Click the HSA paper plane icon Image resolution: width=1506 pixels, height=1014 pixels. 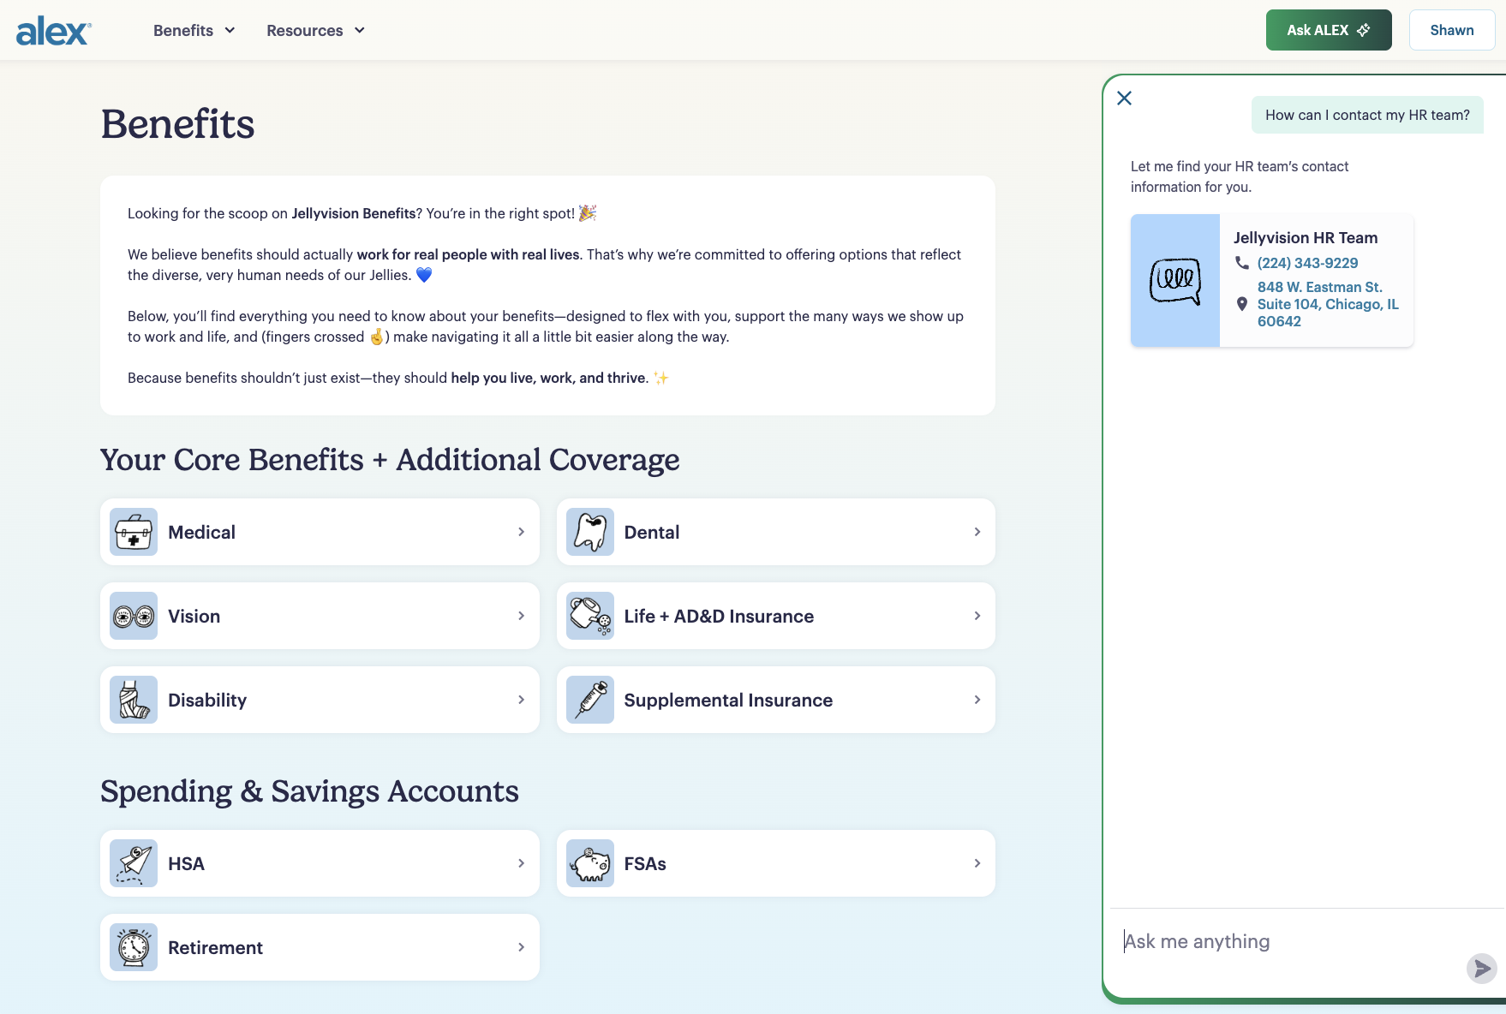pos(134,863)
